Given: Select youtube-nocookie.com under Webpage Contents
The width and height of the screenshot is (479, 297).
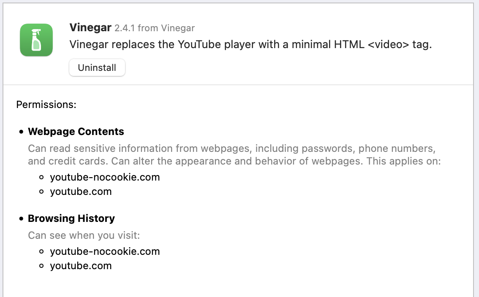Looking at the screenshot, I should [x=105, y=177].
